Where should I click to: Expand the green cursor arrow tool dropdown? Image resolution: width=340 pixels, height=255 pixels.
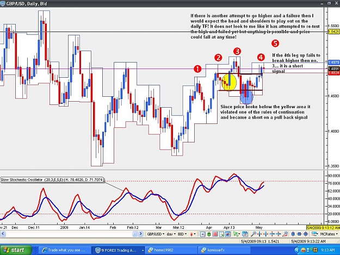(239, 234)
